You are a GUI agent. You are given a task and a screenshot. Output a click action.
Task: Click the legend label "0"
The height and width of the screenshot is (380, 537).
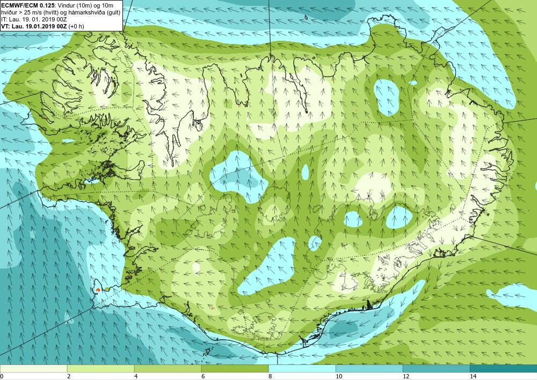pyautogui.click(x=2, y=376)
